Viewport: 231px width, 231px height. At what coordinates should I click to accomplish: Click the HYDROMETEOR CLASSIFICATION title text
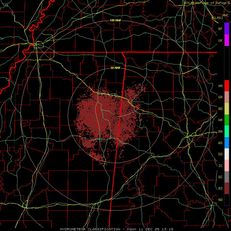(90, 229)
